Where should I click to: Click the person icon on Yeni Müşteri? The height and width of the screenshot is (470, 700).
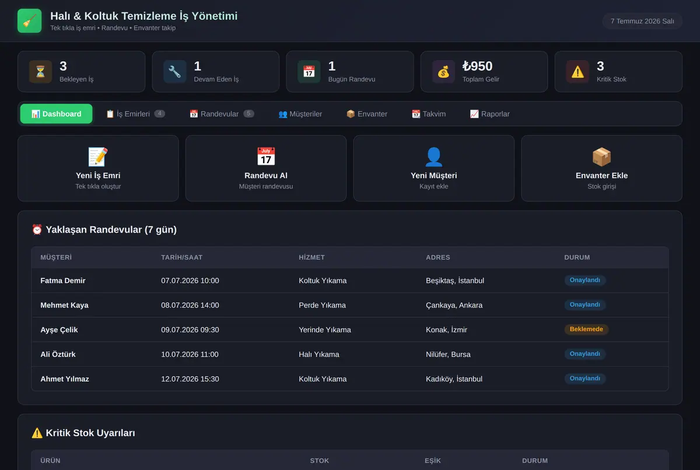[434, 157]
